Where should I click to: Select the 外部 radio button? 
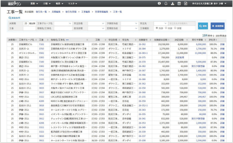(x=157, y=28)
